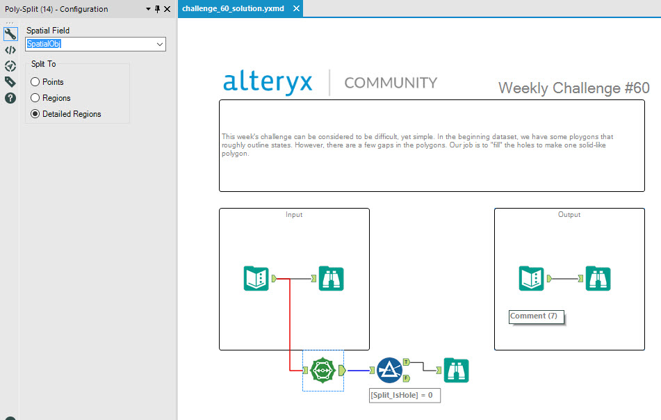
Task: Select the challenge_60_solution.yxmd workflow tab
Action: point(231,9)
